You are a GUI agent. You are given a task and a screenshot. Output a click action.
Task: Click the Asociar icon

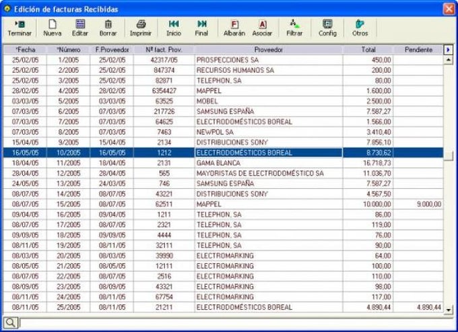[x=262, y=28]
